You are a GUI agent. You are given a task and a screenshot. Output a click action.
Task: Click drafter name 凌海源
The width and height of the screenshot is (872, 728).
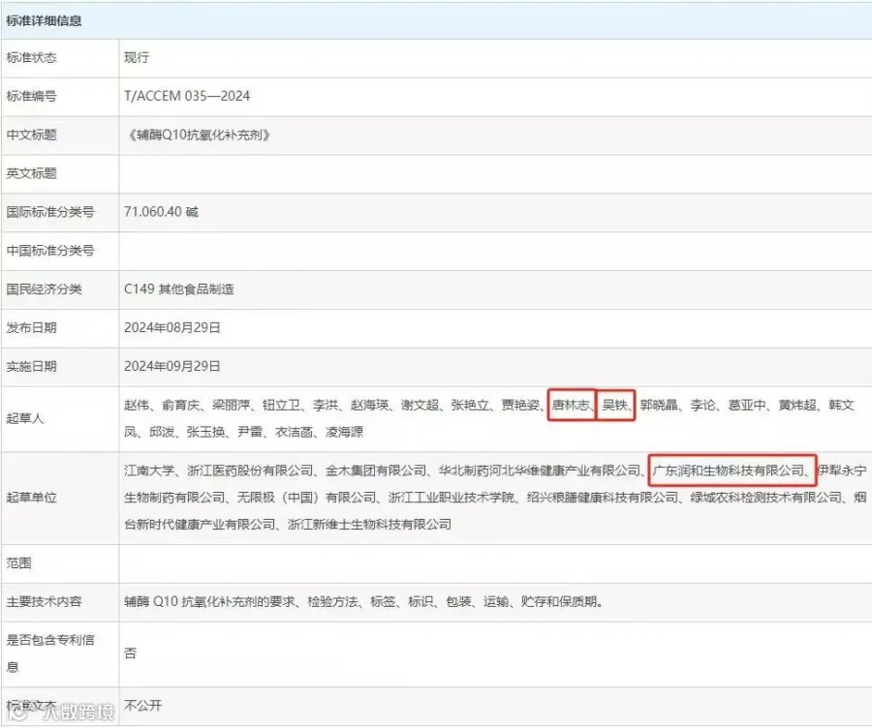point(344,432)
